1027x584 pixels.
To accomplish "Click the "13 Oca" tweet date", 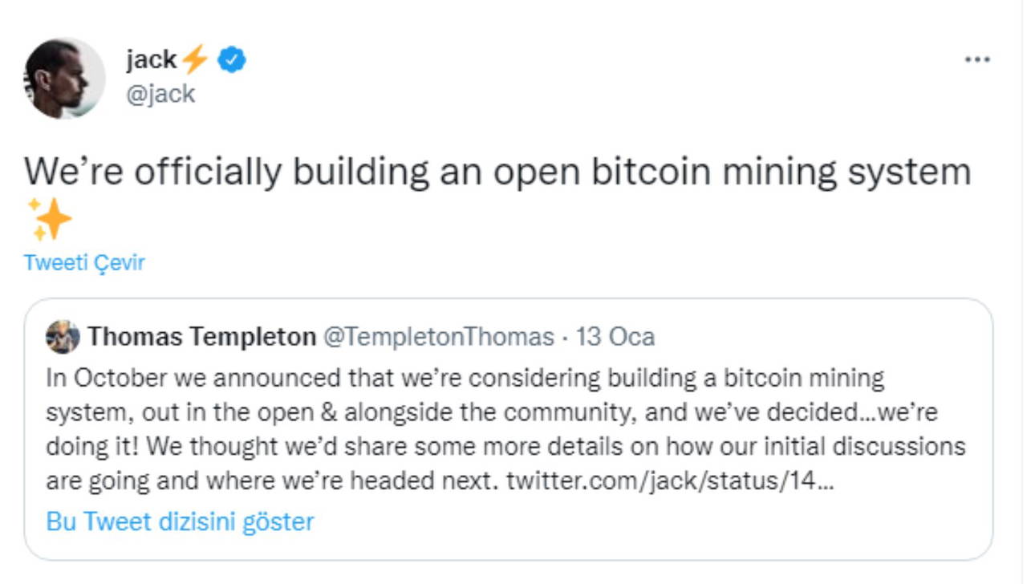I will pyautogui.click(x=615, y=337).
